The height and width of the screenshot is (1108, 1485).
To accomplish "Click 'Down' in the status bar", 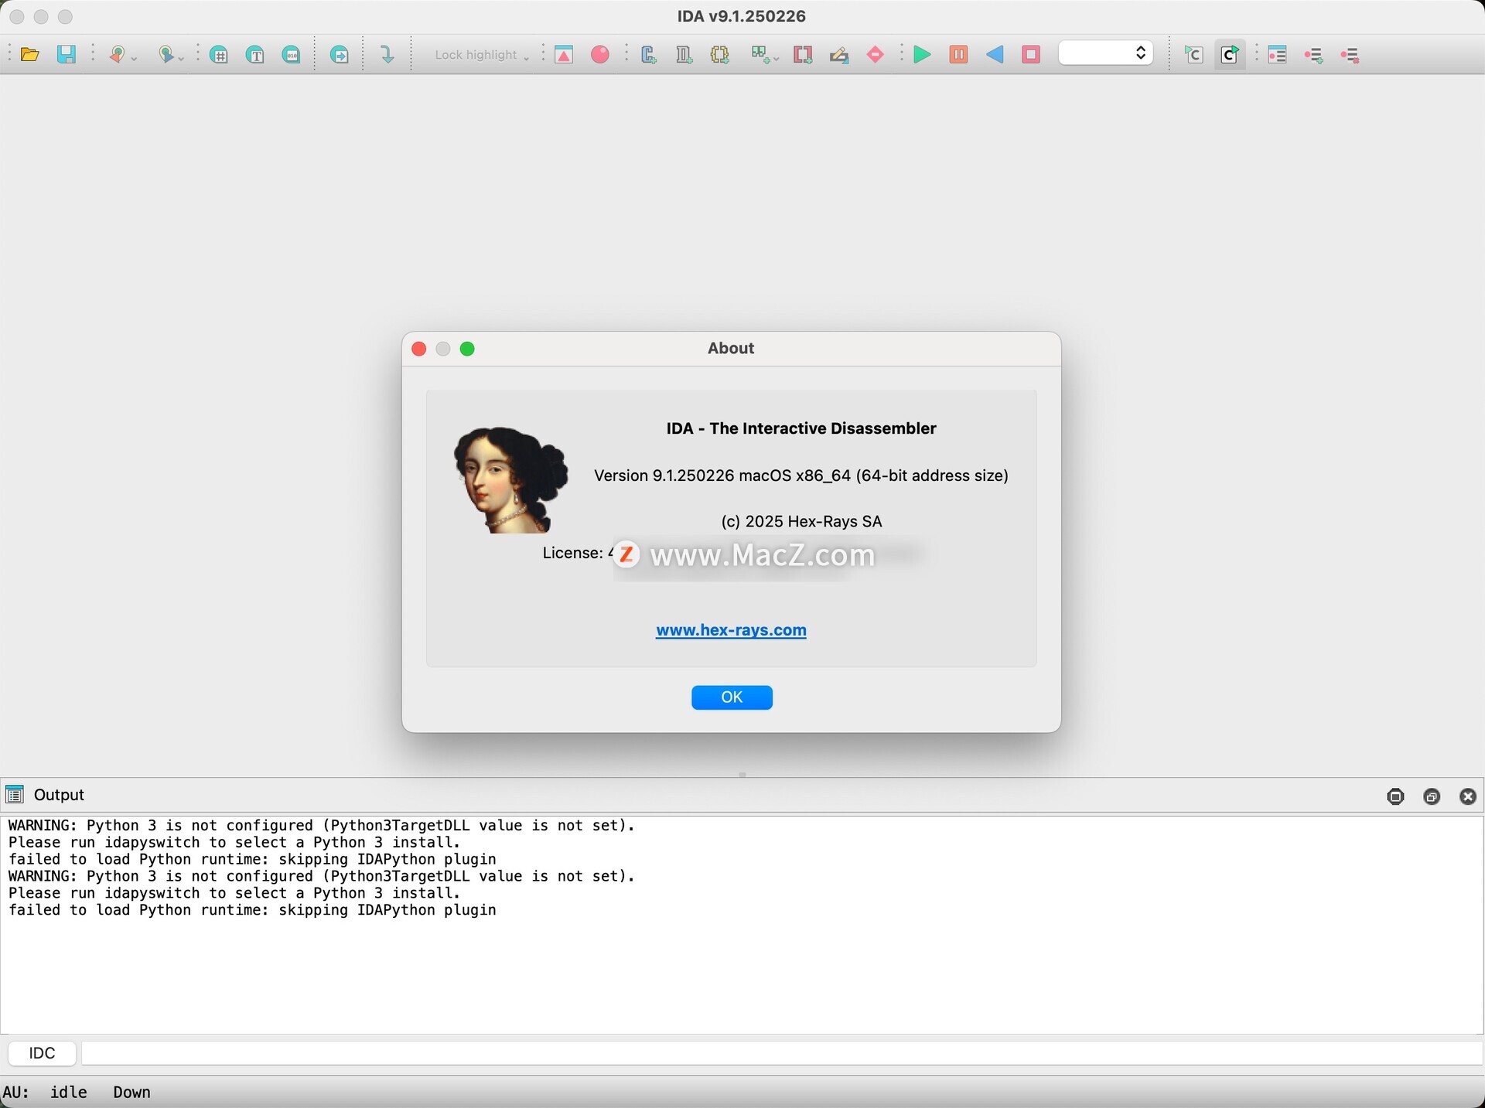I will click(131, 1092).
